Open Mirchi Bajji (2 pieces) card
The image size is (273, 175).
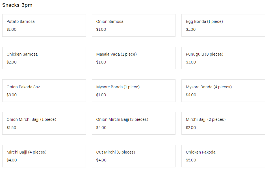coord(223,123)
